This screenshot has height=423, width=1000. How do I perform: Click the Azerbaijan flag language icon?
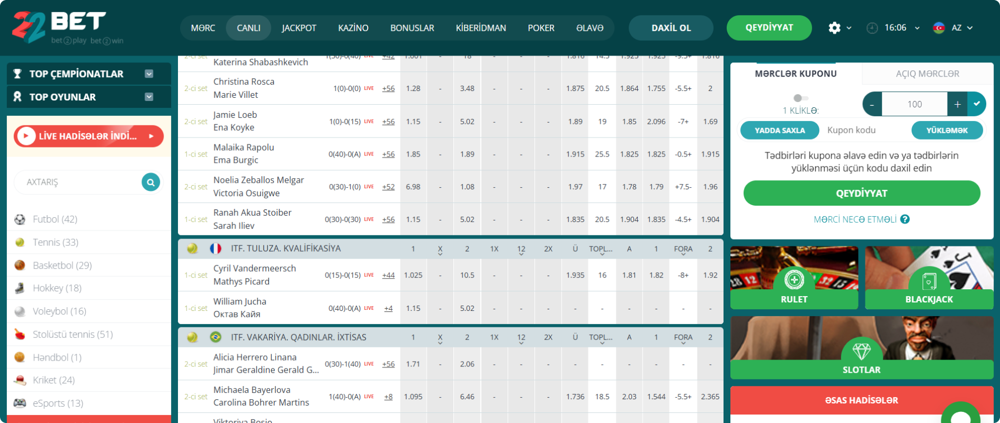click(939, 27)
